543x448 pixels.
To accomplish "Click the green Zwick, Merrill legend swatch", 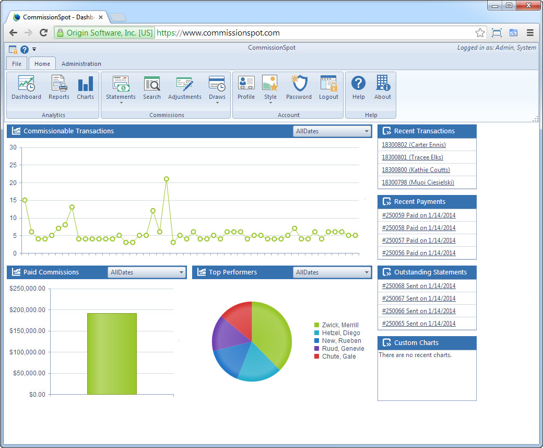I will (316, 325).
